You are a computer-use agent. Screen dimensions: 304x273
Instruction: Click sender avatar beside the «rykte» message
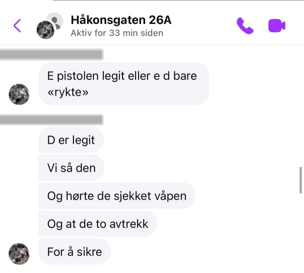19,94
